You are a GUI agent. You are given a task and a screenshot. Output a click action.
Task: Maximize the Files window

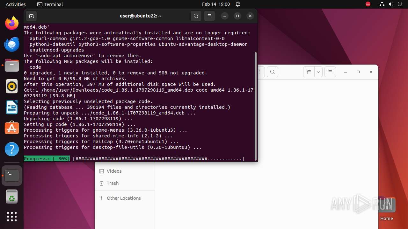point(358,72)
